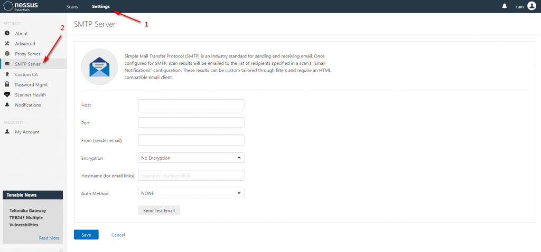The height and width of the screenshot is (252, 541).
Task: Click the large email envelope illustration
Action: (x=99, y=67)
